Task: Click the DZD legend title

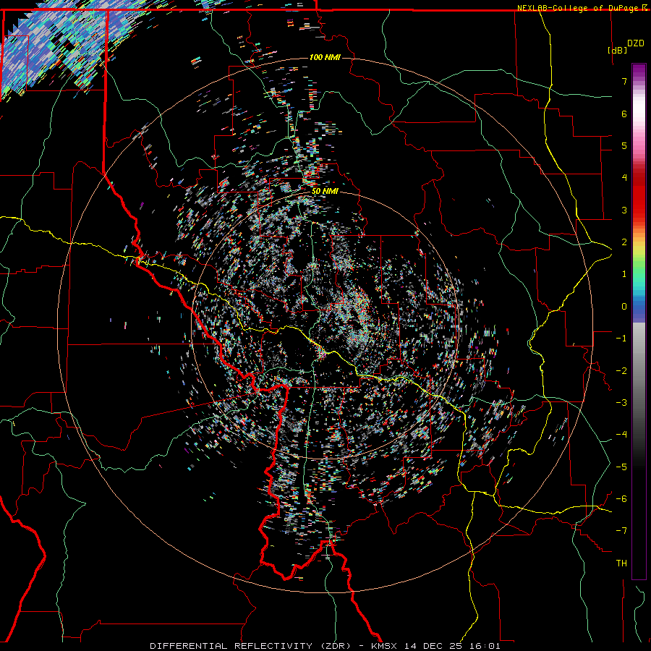Action: coord(635,43)
